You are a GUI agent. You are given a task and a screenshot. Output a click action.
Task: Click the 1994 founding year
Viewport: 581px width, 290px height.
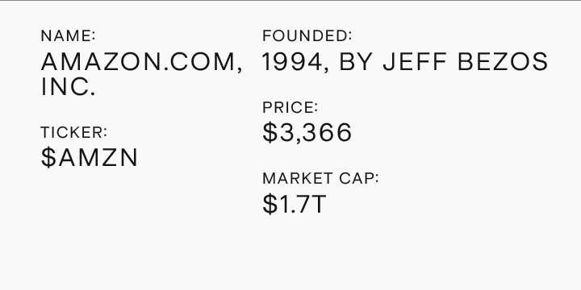[292, 62]
